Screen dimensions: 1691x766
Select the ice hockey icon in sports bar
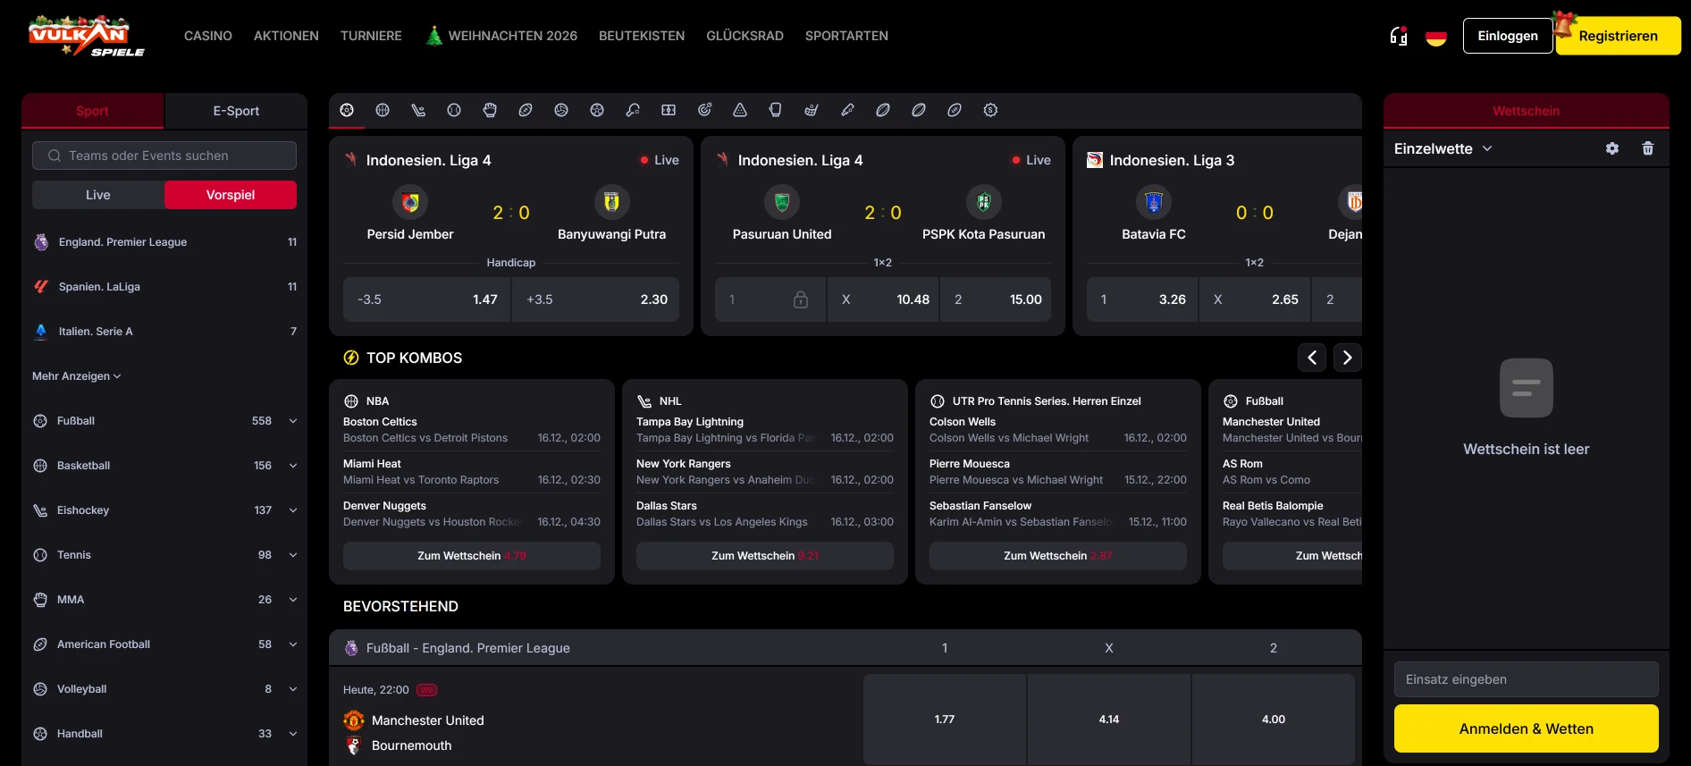pyautogui.click(x=418, y=110)
